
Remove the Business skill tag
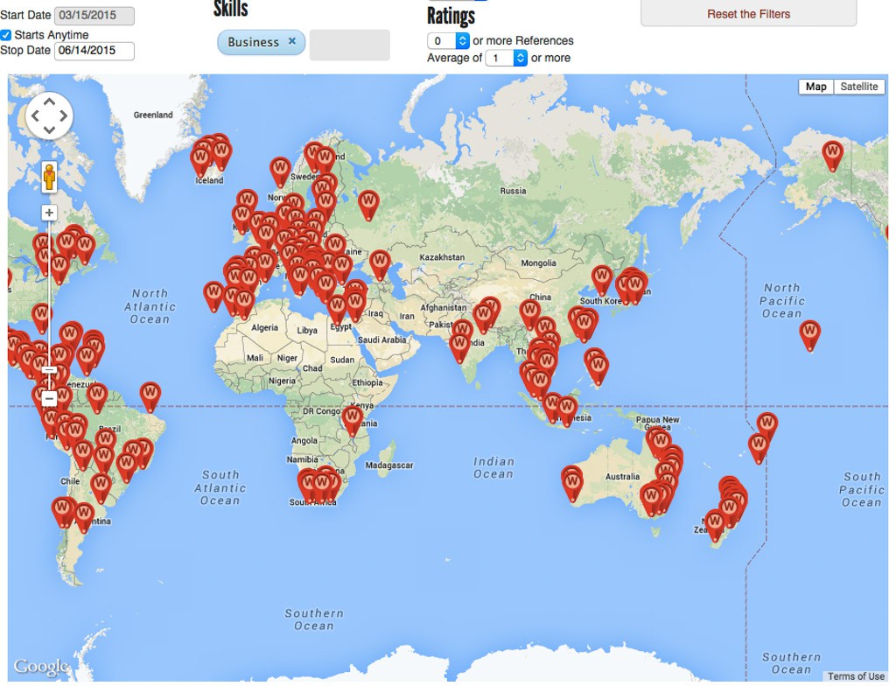point(292,41)
